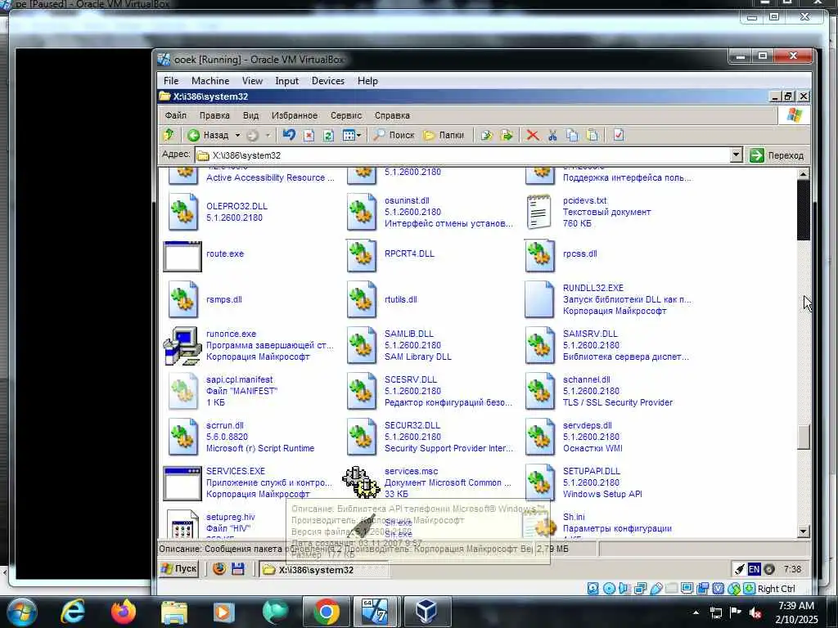
Task: Click the green Назад back button
Action: (209, 135)
